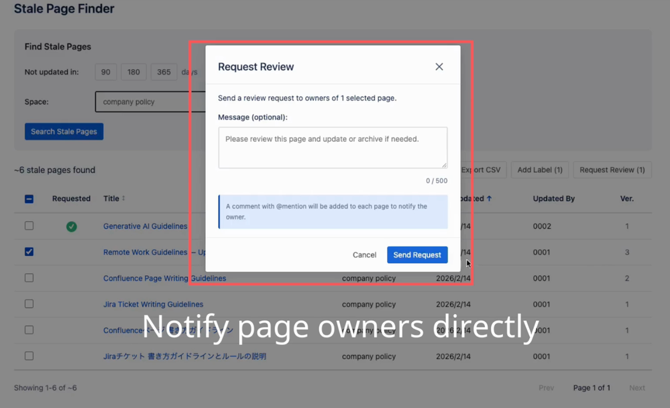This screenshot has width=670, height=408.
Task: Click the Ver. column header
Action: [x=627, y=199]
